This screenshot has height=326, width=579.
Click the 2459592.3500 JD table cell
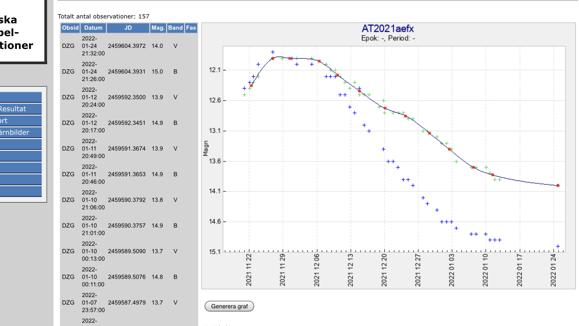click(127, 97)
